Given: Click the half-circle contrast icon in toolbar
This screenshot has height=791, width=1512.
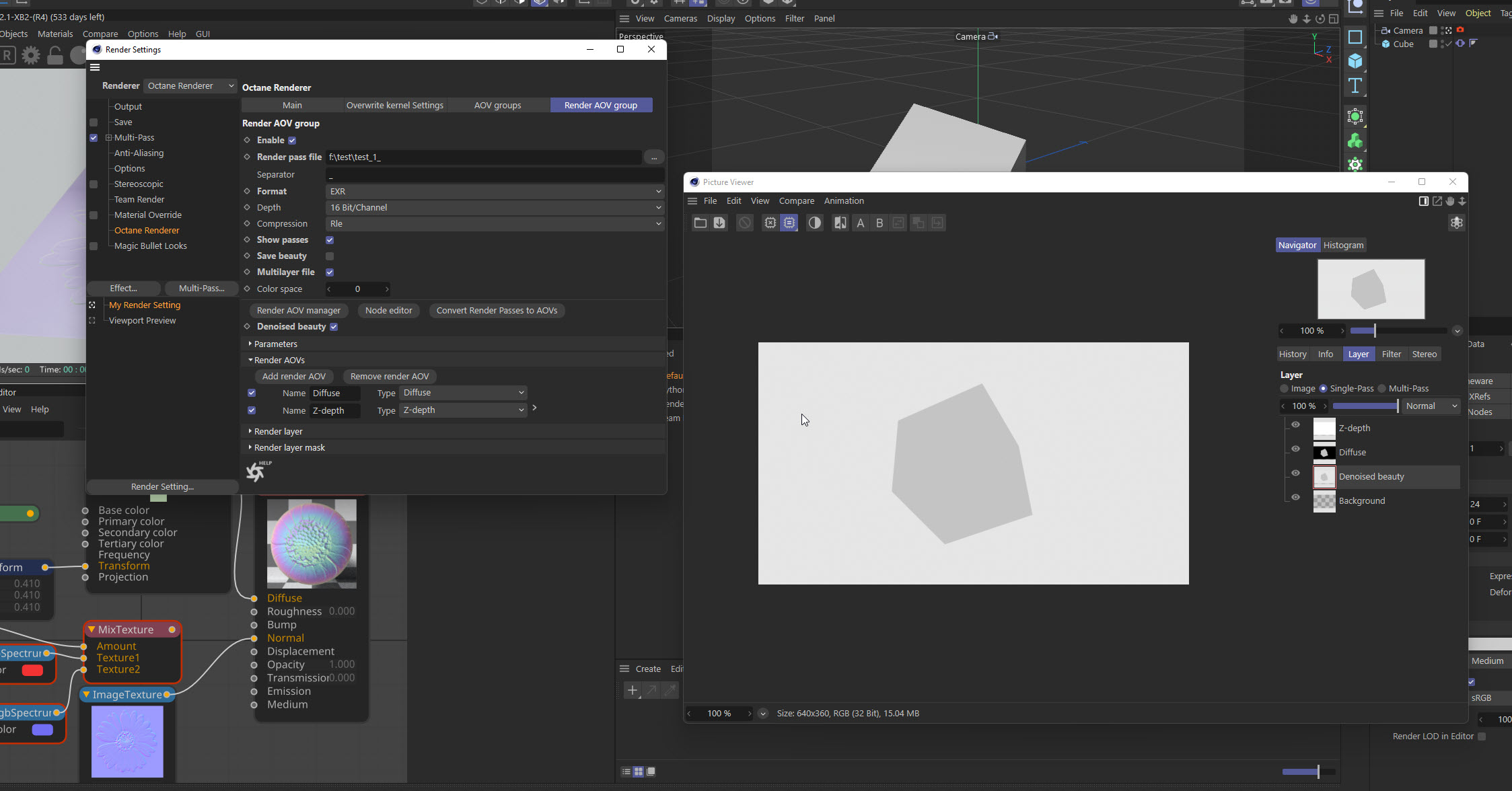Looking at the screenshot, I should (x=814, y=223).
